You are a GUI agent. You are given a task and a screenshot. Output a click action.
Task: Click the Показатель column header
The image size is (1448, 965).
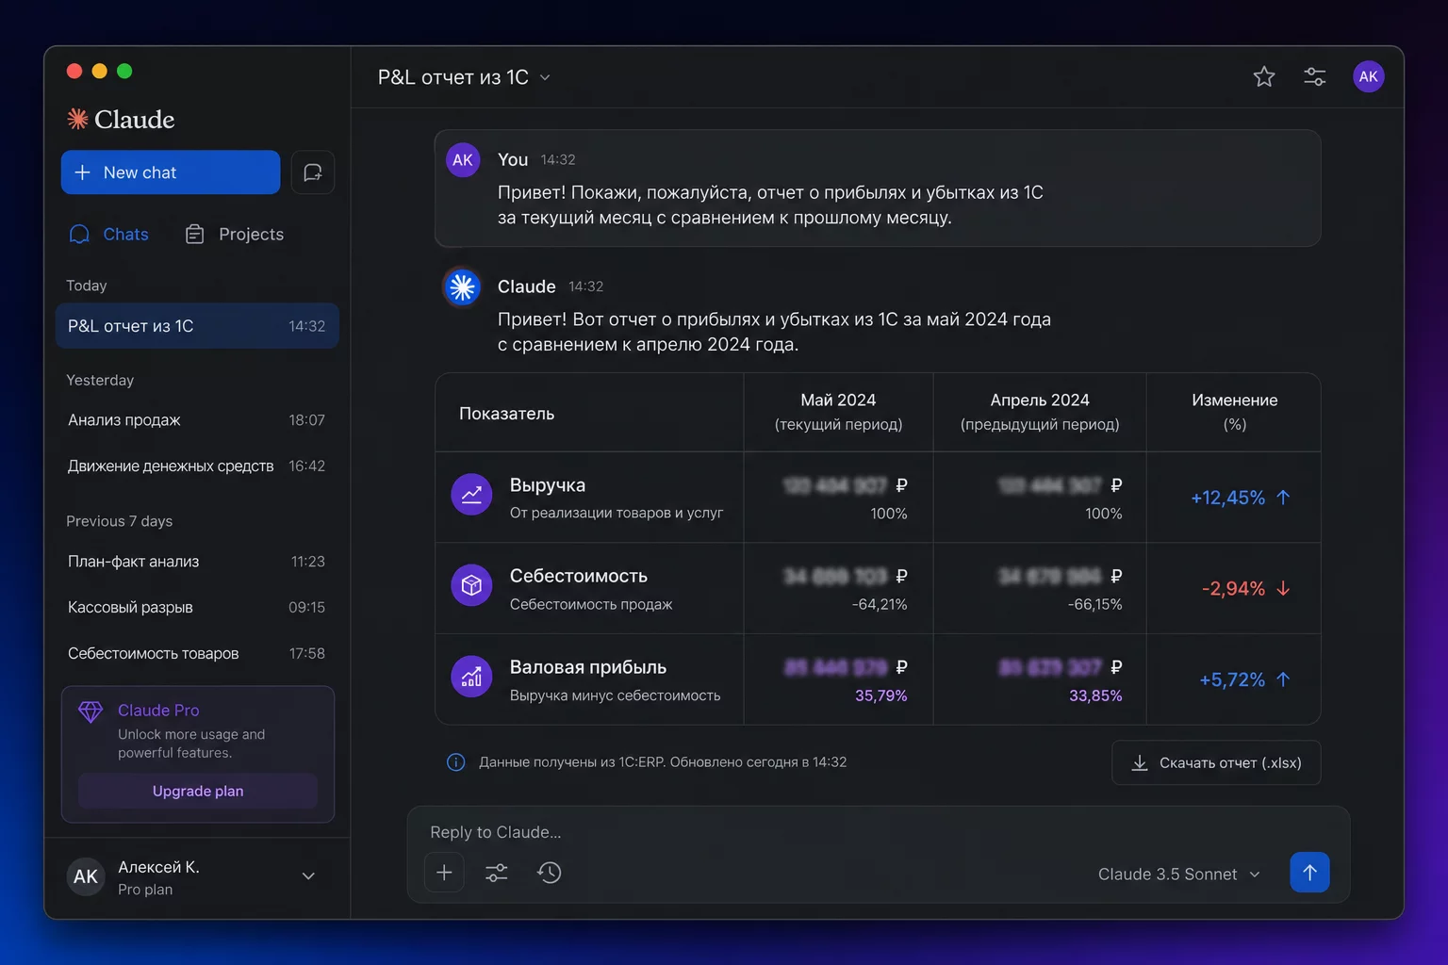click(506, 413)
